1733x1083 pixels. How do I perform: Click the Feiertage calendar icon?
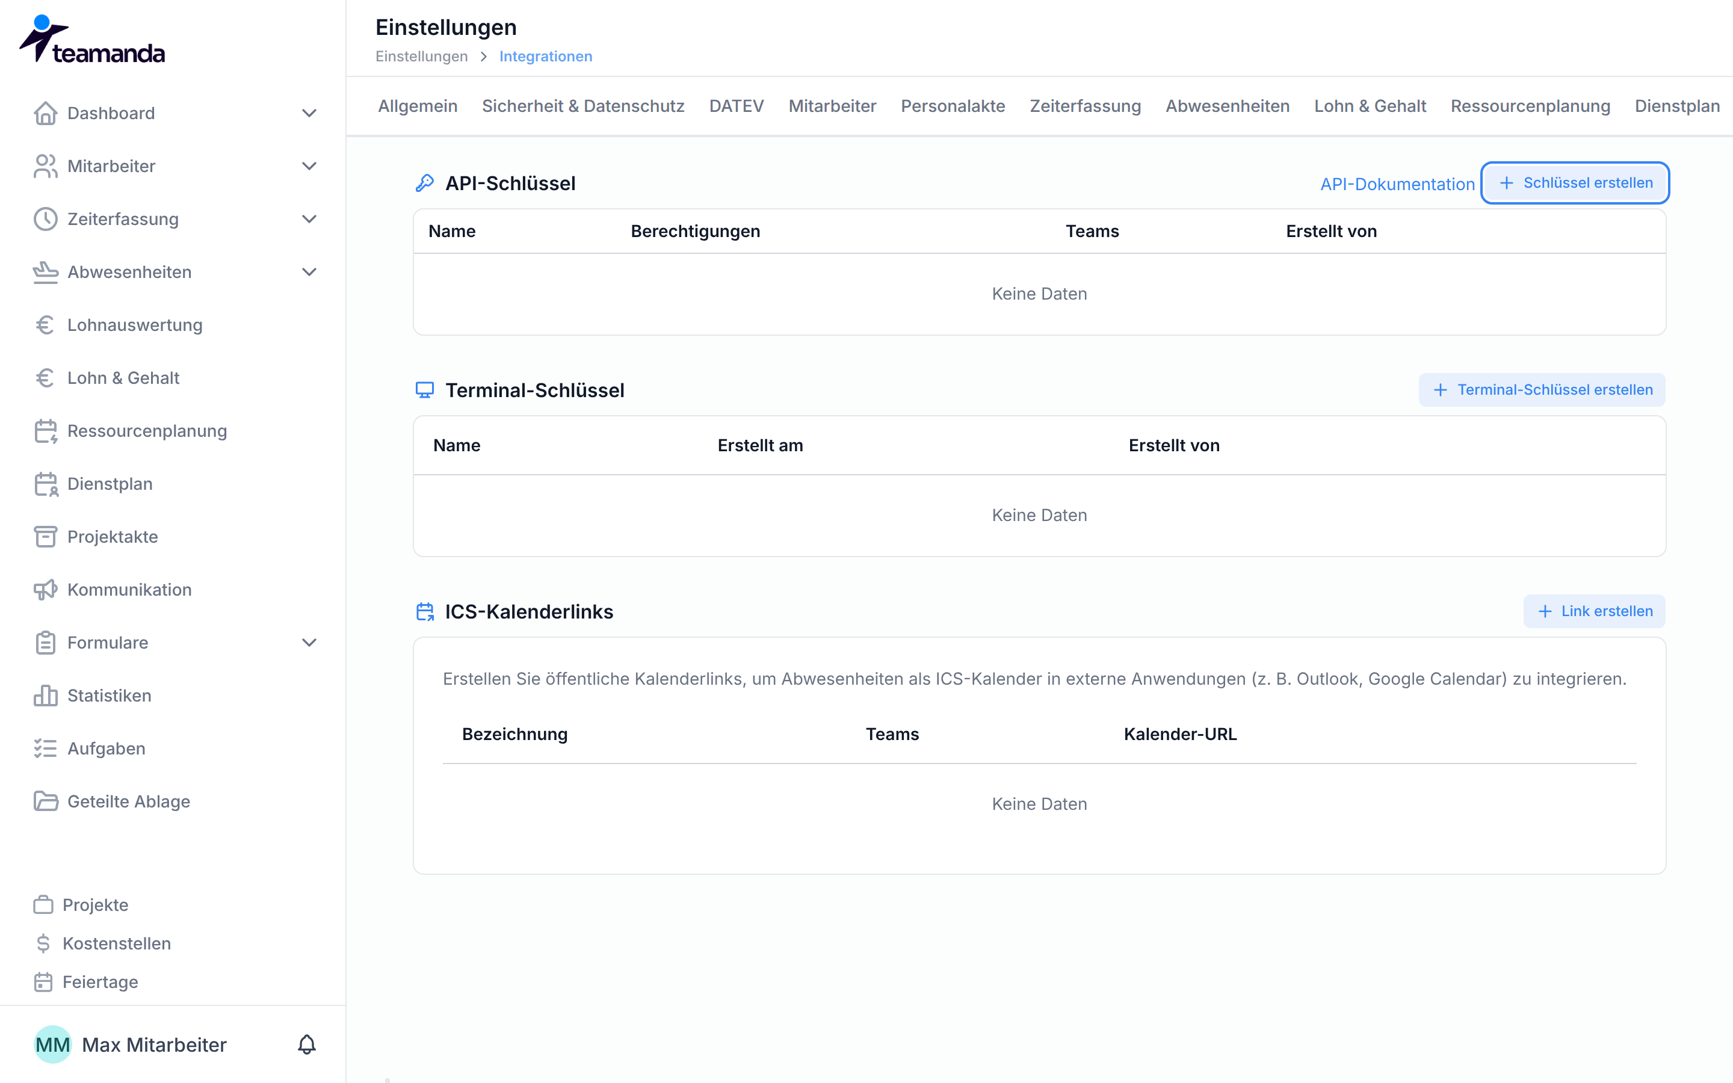44,983
